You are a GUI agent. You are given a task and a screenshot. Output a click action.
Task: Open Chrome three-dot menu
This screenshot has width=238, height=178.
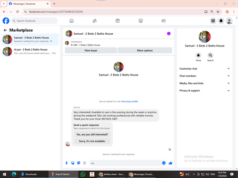pyautogui.click(x=234, y=12)
